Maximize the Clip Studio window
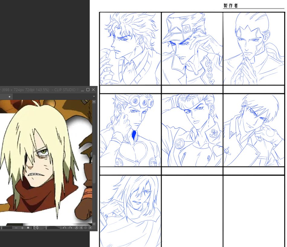287x247 pixels. (x=88, y=90)
